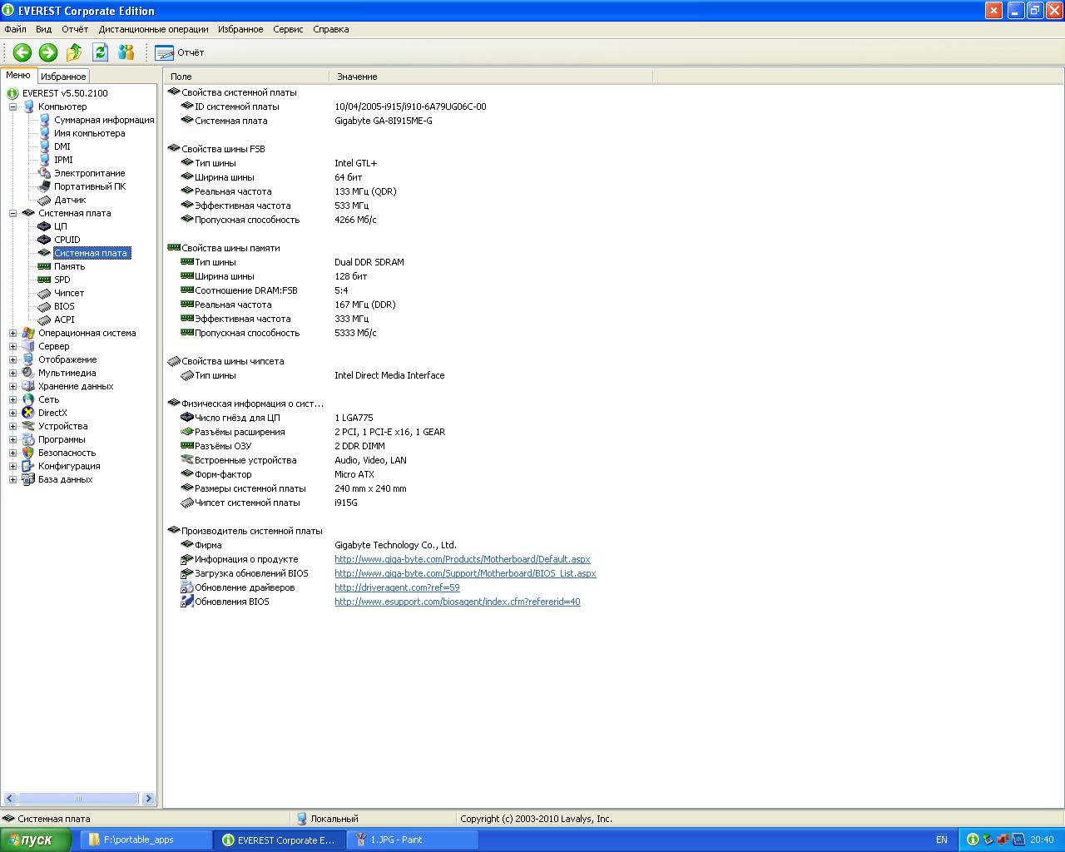Image resolution: width=1065 pixels, height=852 pixels.
Task: Click the Up level toolbar icon
Action: coord(74,52)
